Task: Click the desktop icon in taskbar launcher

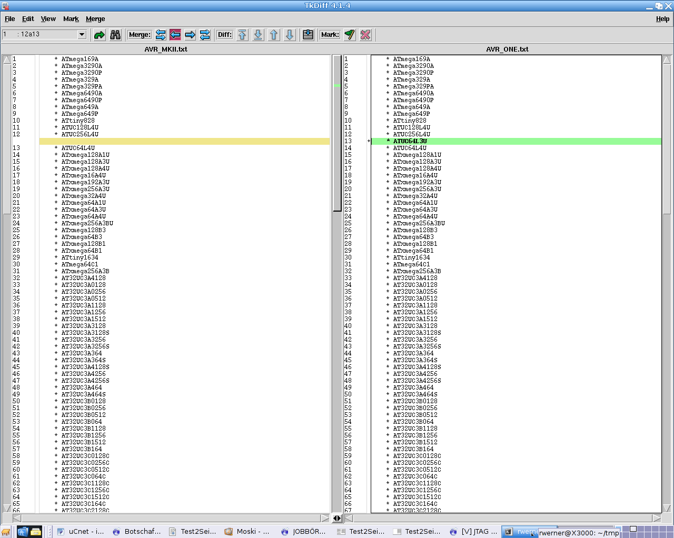Action: (x=22, y=532)
